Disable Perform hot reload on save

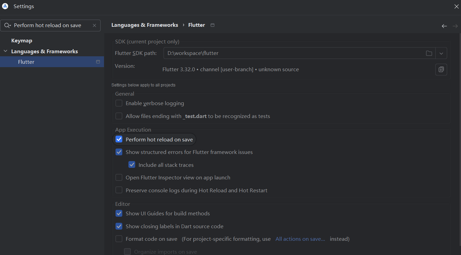pyautogui.click(x=119, y=139)
